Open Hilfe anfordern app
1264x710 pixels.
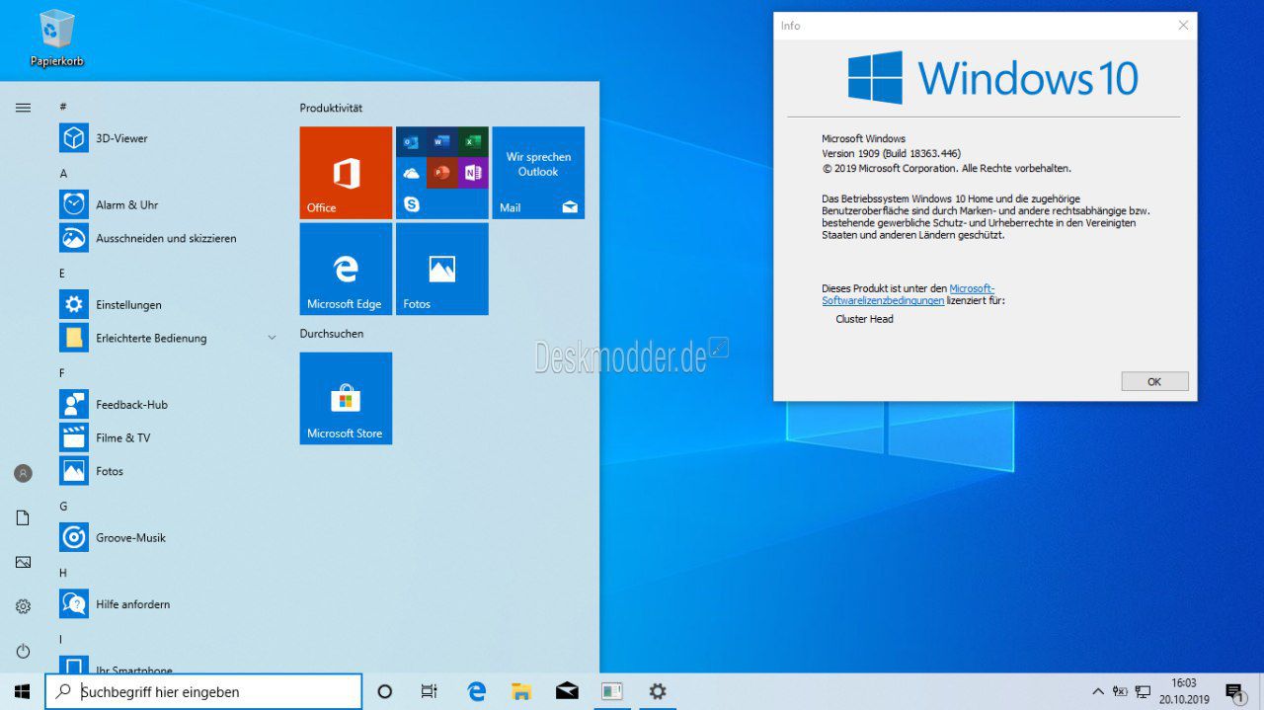tap(168, 603)
